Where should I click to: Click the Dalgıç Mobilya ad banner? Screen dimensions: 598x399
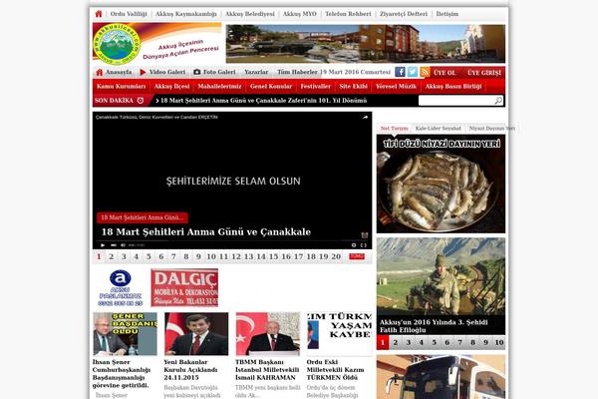[x=184, y=287]
